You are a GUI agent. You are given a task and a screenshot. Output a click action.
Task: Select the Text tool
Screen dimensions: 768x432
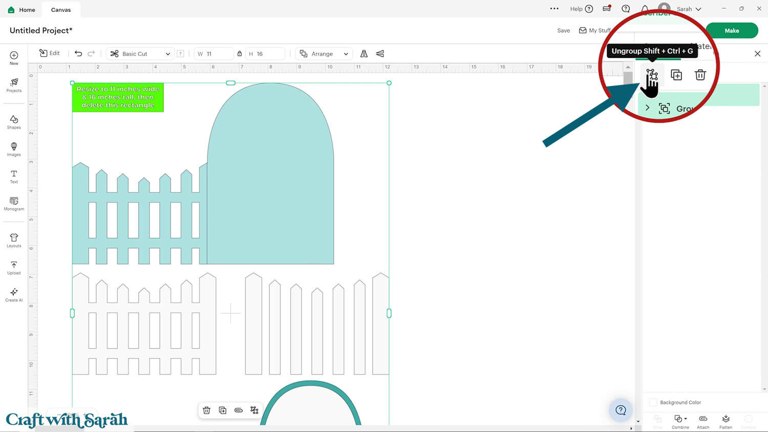point(14,177)
